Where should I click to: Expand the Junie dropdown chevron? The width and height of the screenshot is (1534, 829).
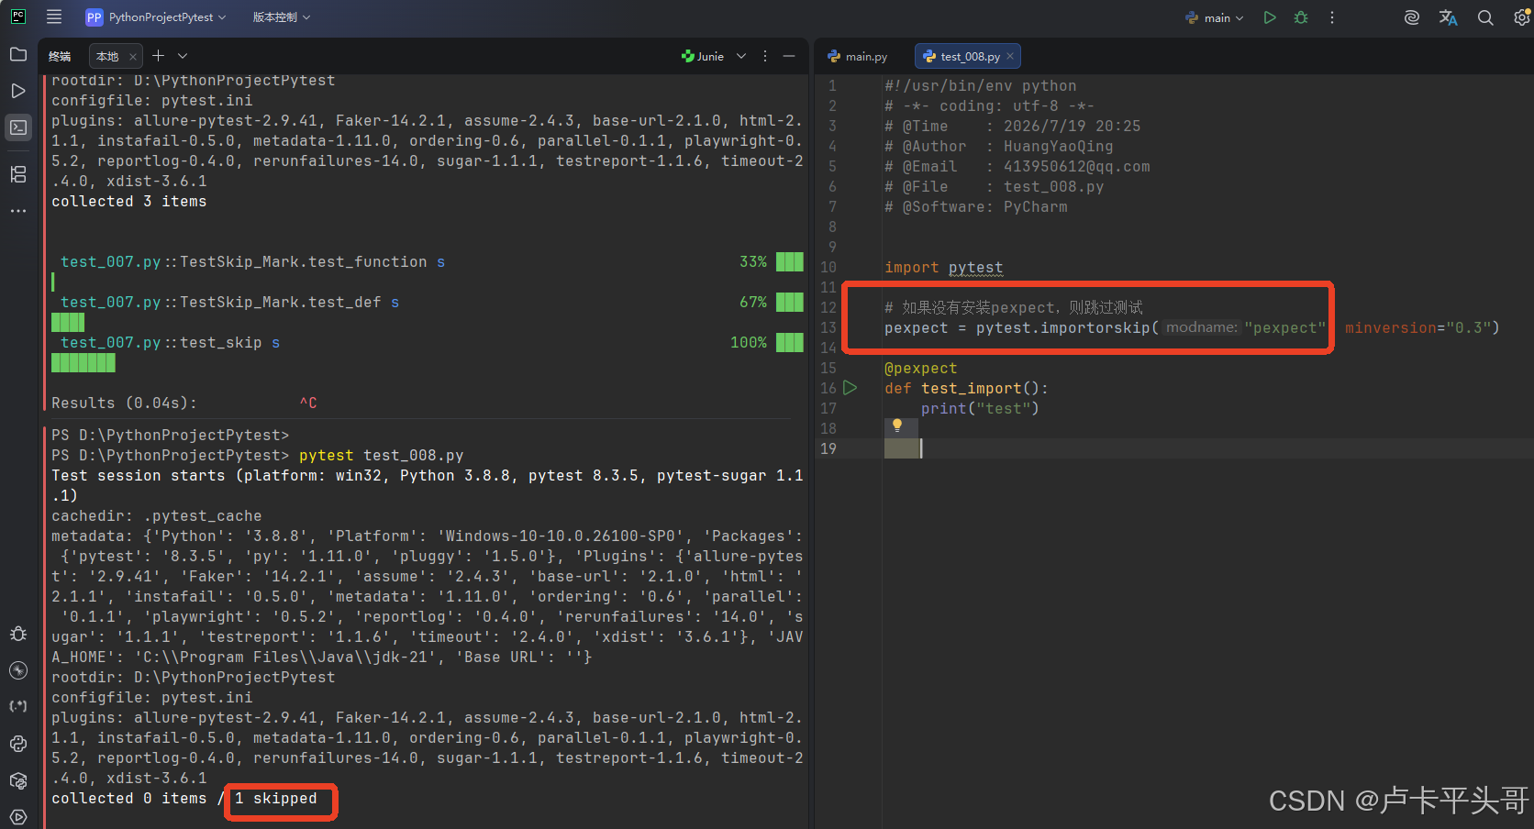coord(741,56)
